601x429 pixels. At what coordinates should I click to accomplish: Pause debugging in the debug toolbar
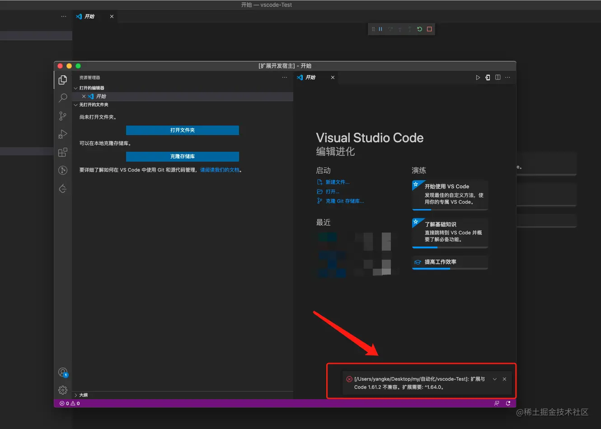pos(380,29)
